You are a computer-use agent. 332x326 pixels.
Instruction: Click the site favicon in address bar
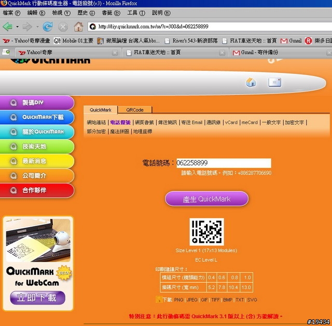92,27
